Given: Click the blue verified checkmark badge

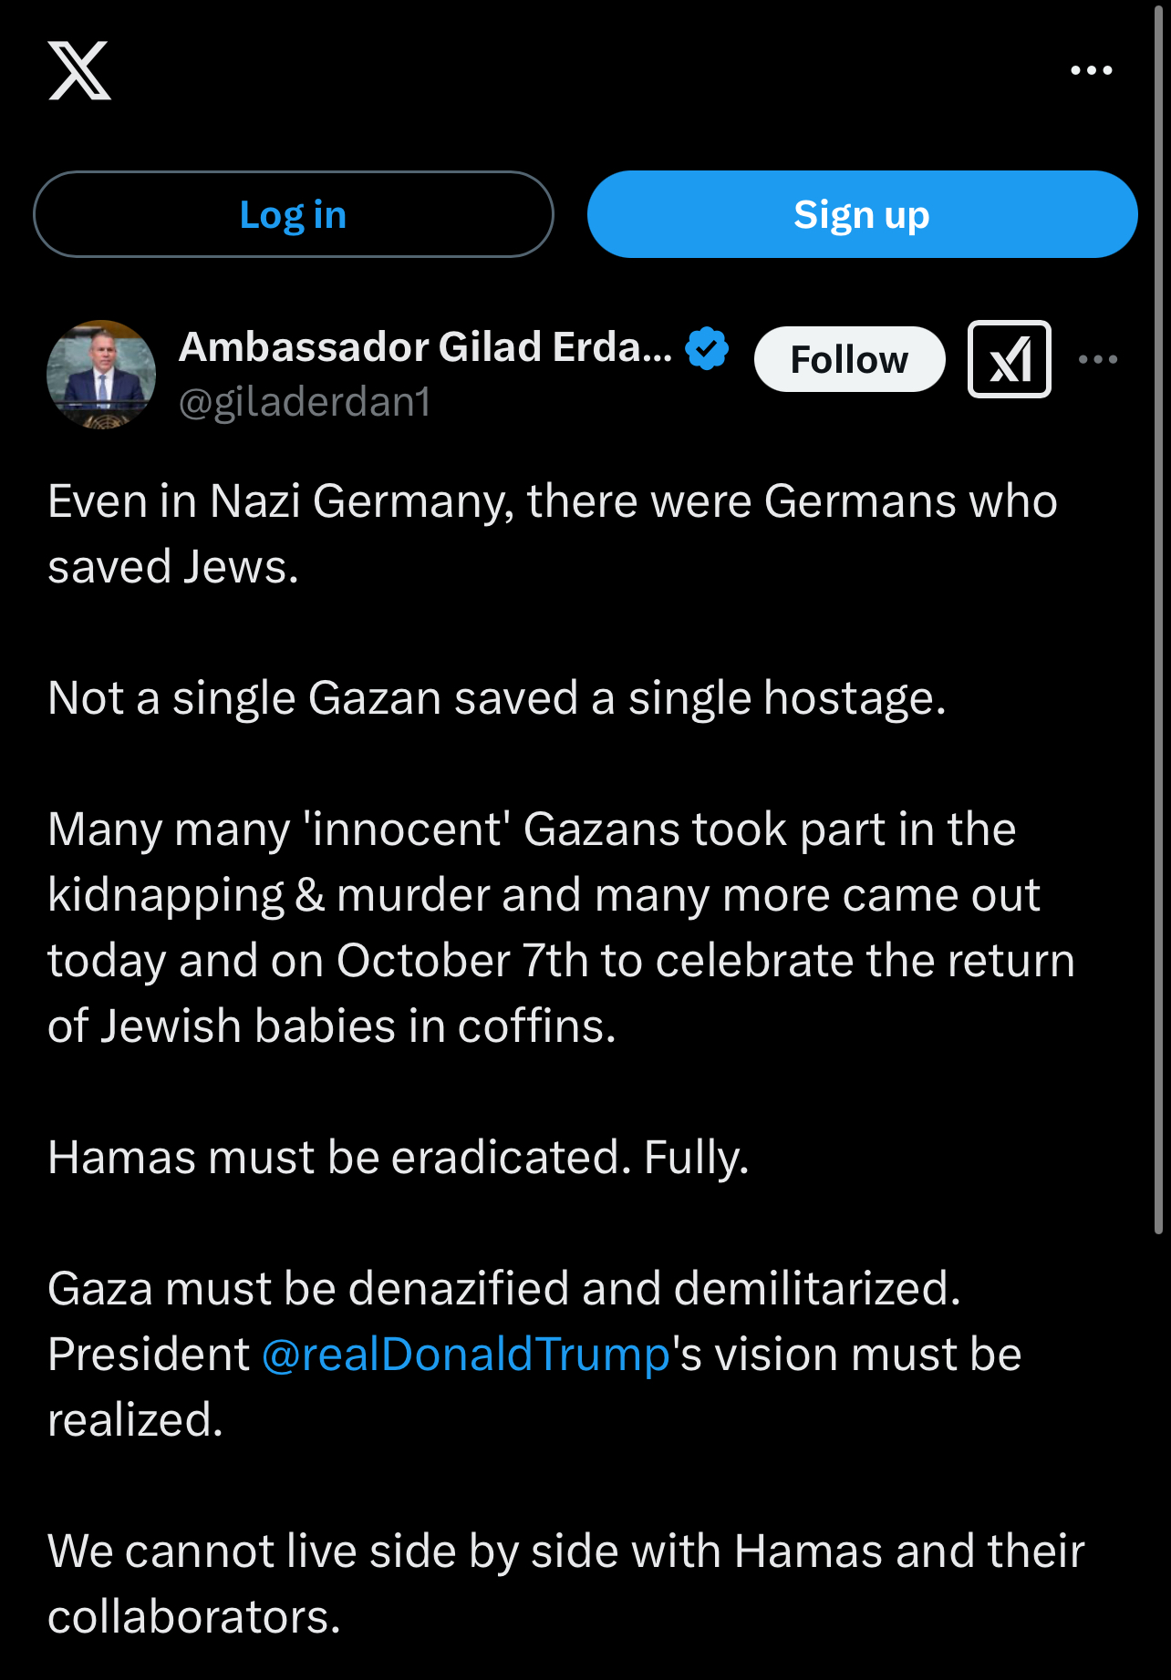Looking at the screenshot, I should point(708,346).
